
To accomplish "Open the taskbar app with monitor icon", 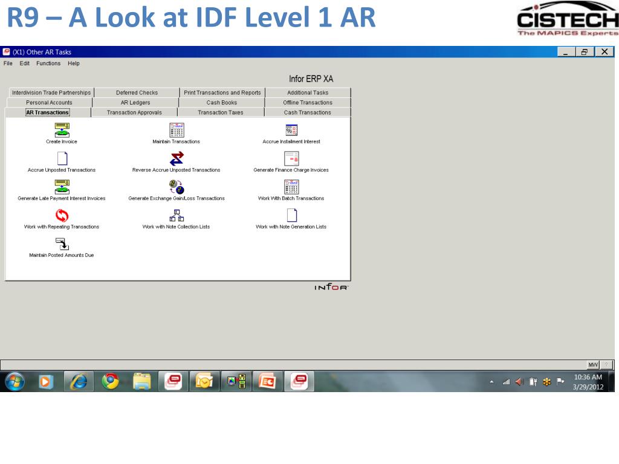I will pyautogui.click(x=236, y=382).
